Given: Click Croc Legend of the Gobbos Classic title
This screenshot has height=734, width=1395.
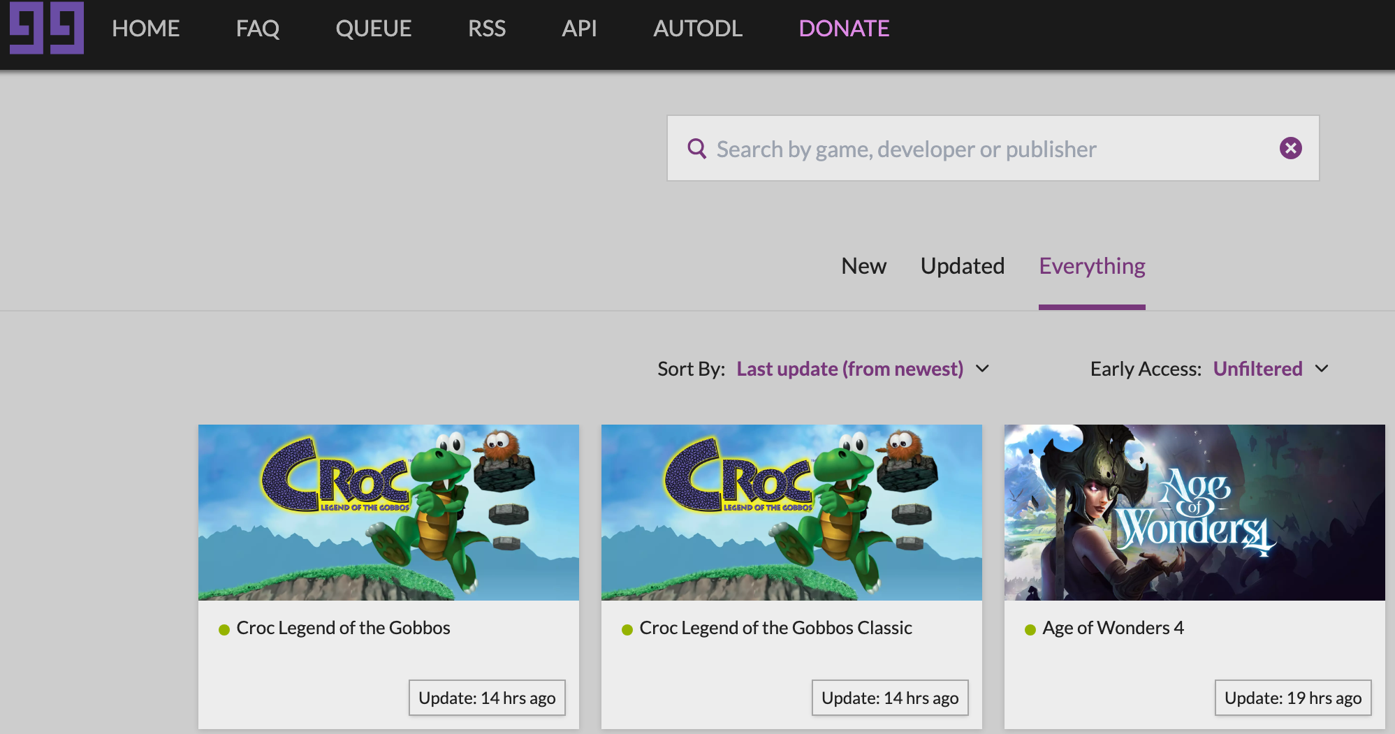Looking at the screenshot, I should (x=775, y=628).
